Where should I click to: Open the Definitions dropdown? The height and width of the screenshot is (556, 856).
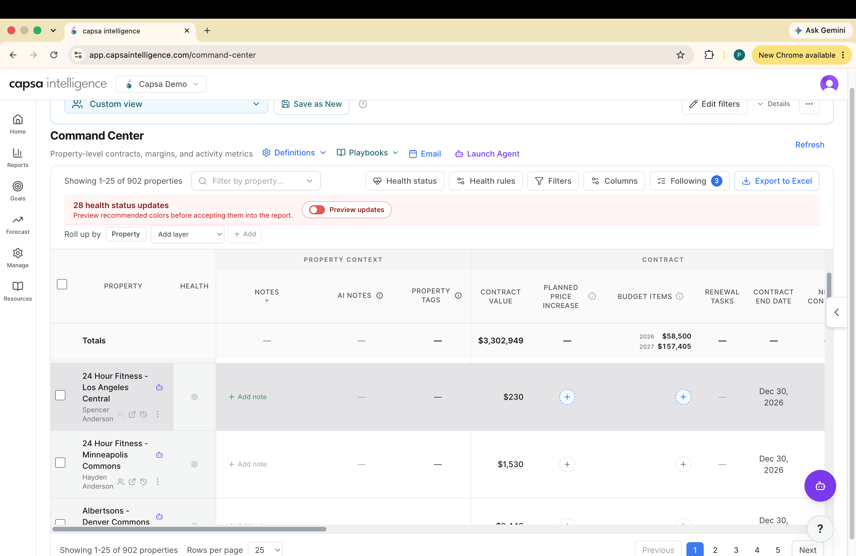point(294,153)
